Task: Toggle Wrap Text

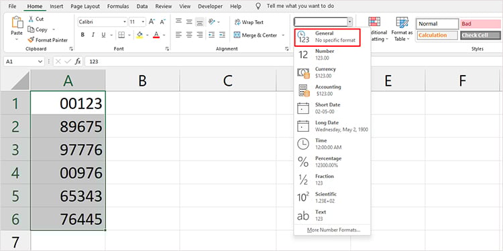Action: tap(249, 22)
